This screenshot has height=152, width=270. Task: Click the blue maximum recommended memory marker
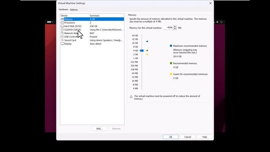[x=147, y=41]
